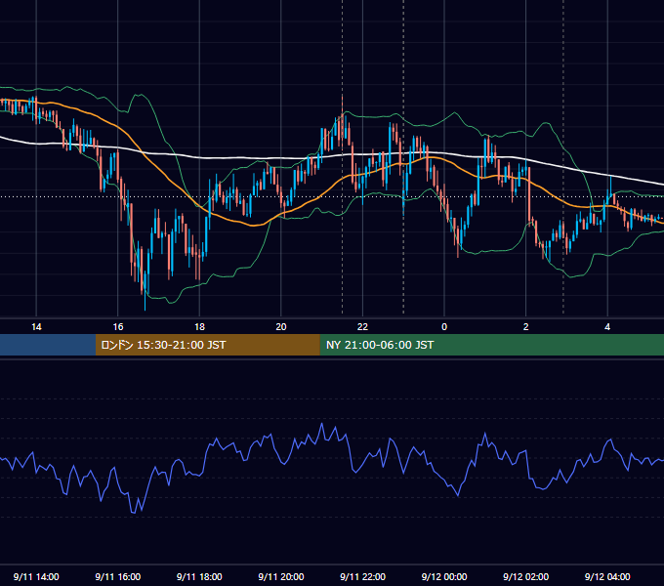Image resolution: width=664 pixels, height=586 pixels.
Task: Select the 9/12 00:00 time label
Action: [444, 576]
